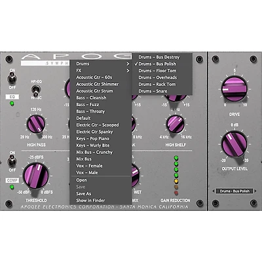
Task: Load the Acoustic Gtr Strum preset
Action: [101, 91]
